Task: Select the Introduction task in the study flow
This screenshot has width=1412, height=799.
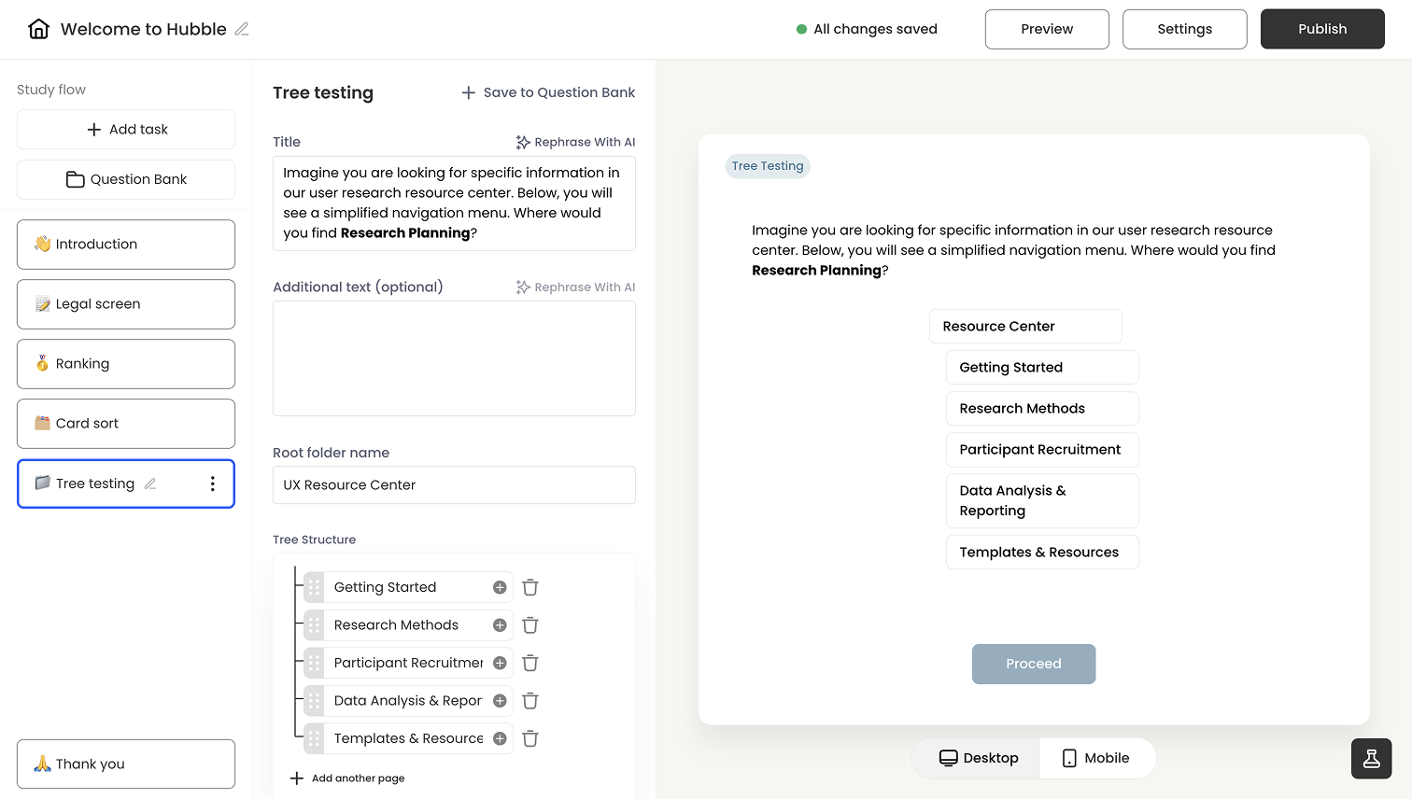Action: point(126,244)
